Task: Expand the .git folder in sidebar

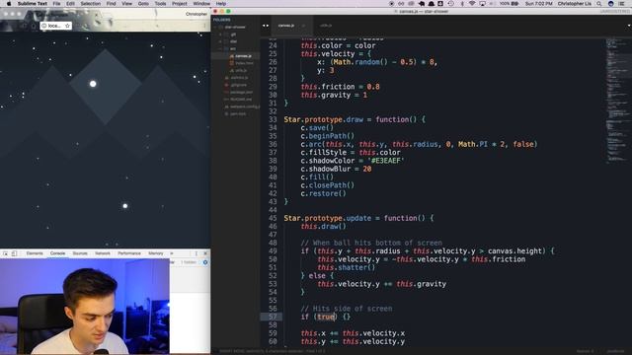Action: point(221,35)
